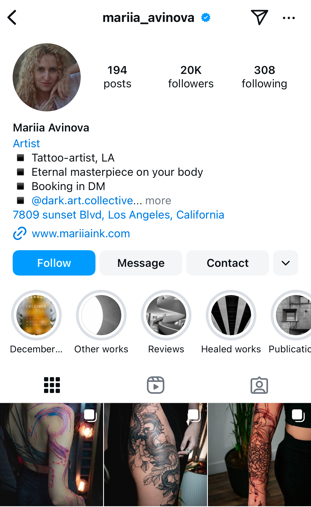This screenshot has width=311, height=507.
Task: Open the www.mariiaink.com link
Action: [81, 234]
